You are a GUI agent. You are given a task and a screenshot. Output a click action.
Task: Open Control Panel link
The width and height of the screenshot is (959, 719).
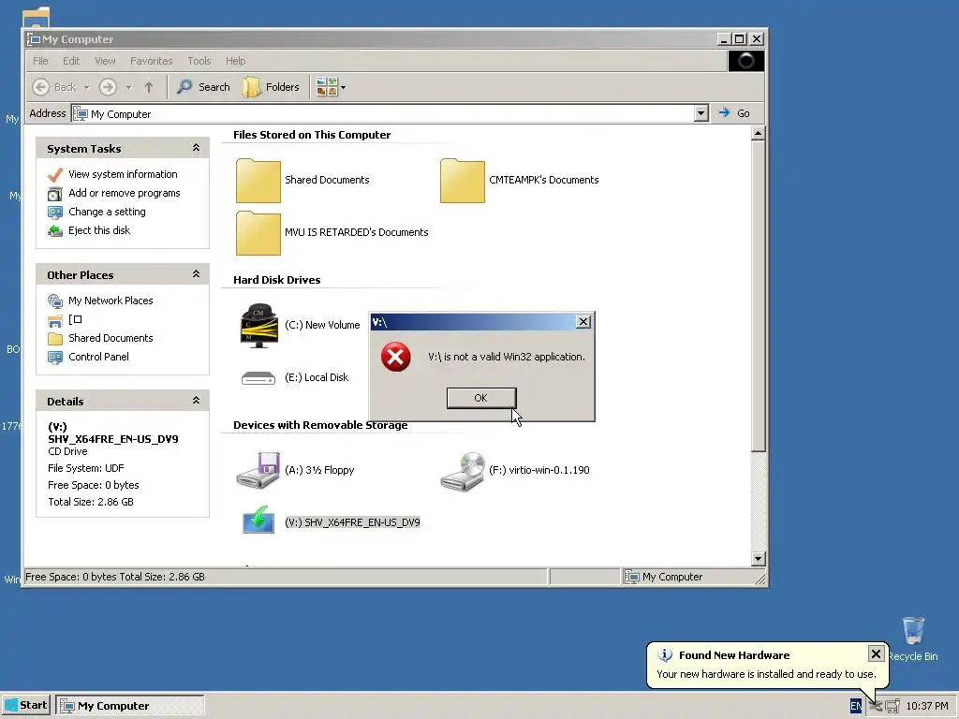click(x=98, y=357)
